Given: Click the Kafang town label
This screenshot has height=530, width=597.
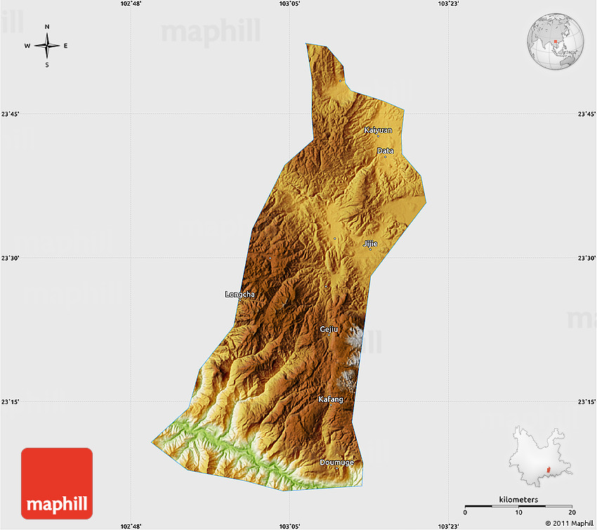Looking at the screenshot, I should [331, 399].
